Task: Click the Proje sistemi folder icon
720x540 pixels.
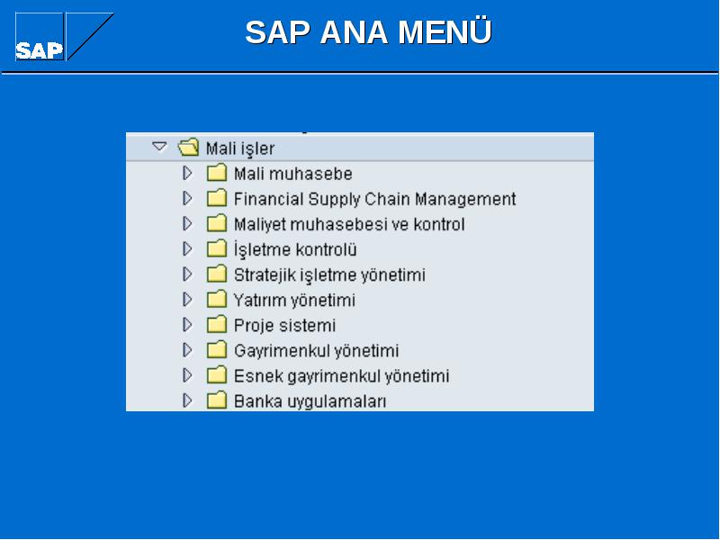Action: 217,324
